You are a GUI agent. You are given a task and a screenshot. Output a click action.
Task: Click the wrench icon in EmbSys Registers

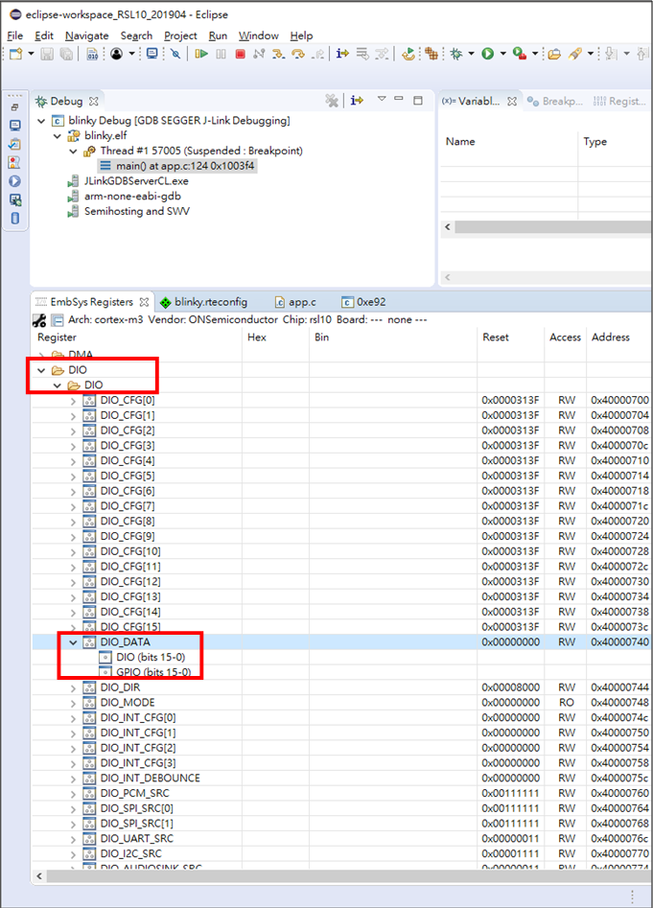(x=39, y=319)
